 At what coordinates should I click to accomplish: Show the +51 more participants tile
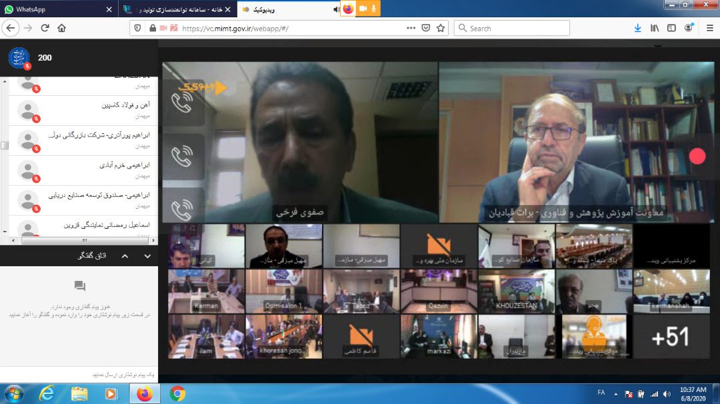[x=670, y=337]
